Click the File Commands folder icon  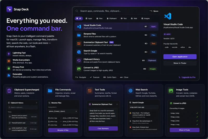click(x=50, y=91)
